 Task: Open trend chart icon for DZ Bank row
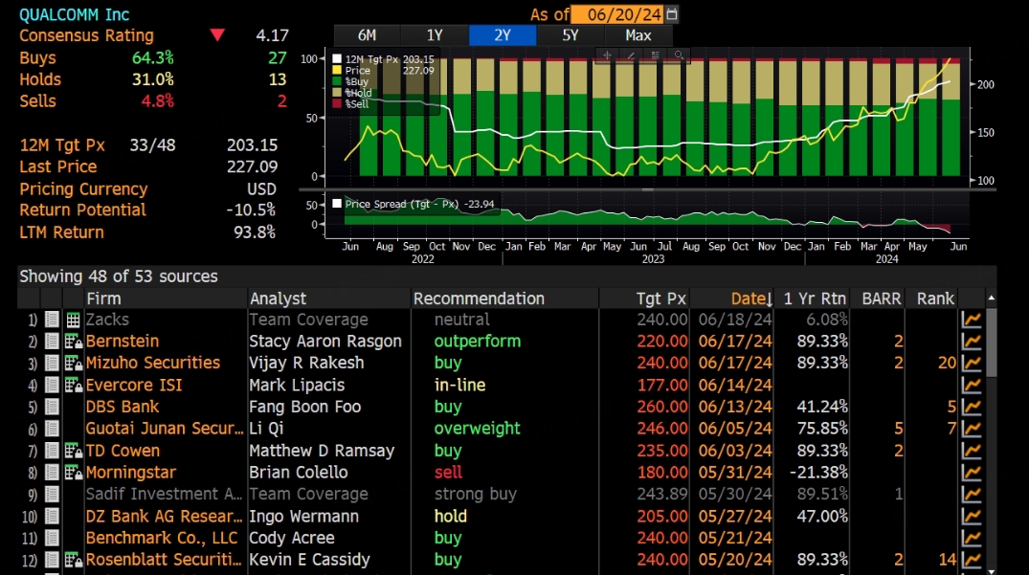[972, 517]
